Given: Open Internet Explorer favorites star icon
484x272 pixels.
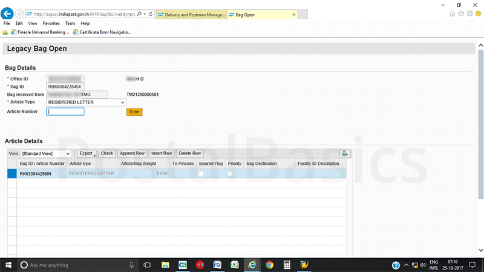Looking at the screenshot, I should [x=462, y=13].
